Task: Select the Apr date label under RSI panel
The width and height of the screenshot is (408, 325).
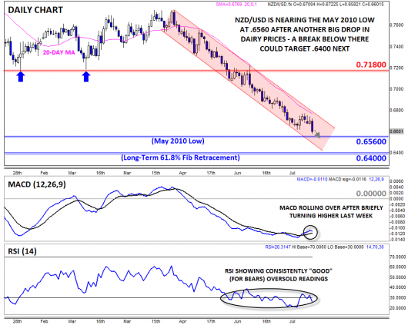Action: coord(182,321)
